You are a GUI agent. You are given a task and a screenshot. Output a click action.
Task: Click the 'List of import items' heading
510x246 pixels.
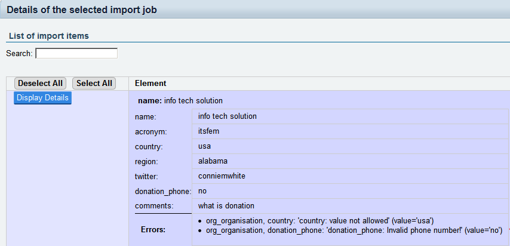49,36
